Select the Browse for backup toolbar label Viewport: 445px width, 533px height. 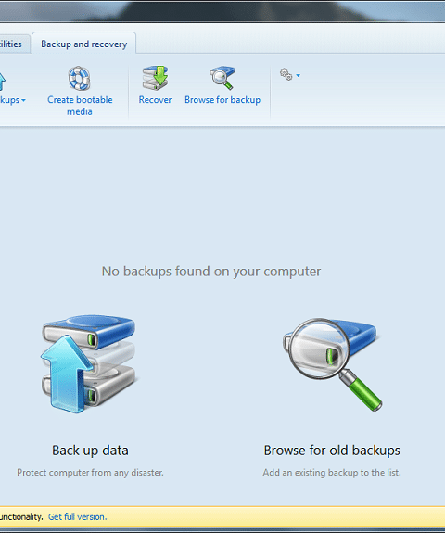click(222, 100)
